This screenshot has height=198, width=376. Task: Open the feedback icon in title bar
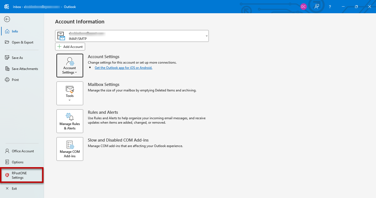point(317,7)
